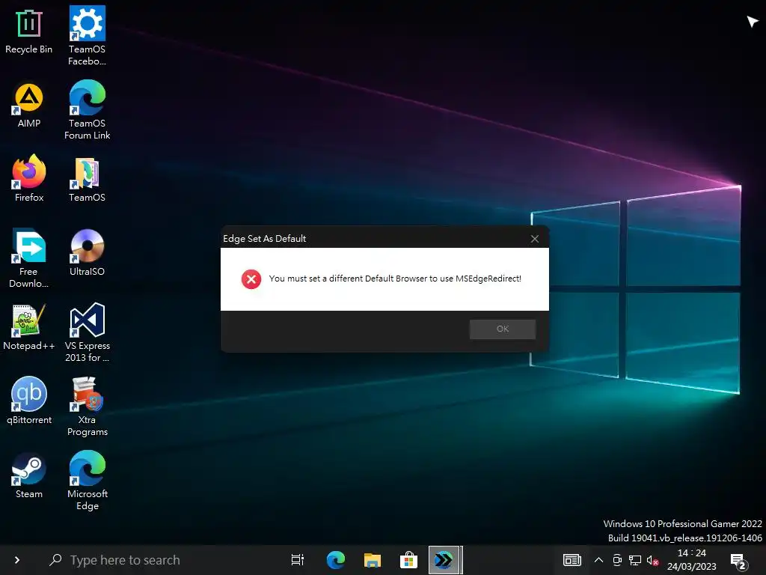
Task: Select the Notepad++ desktop shortcut
Action: click(29, 327)
